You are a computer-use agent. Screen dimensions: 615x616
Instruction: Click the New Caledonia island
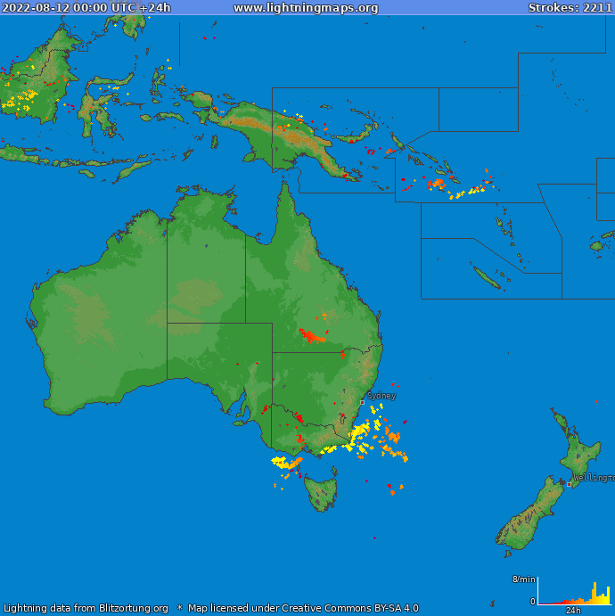[487, 277]
